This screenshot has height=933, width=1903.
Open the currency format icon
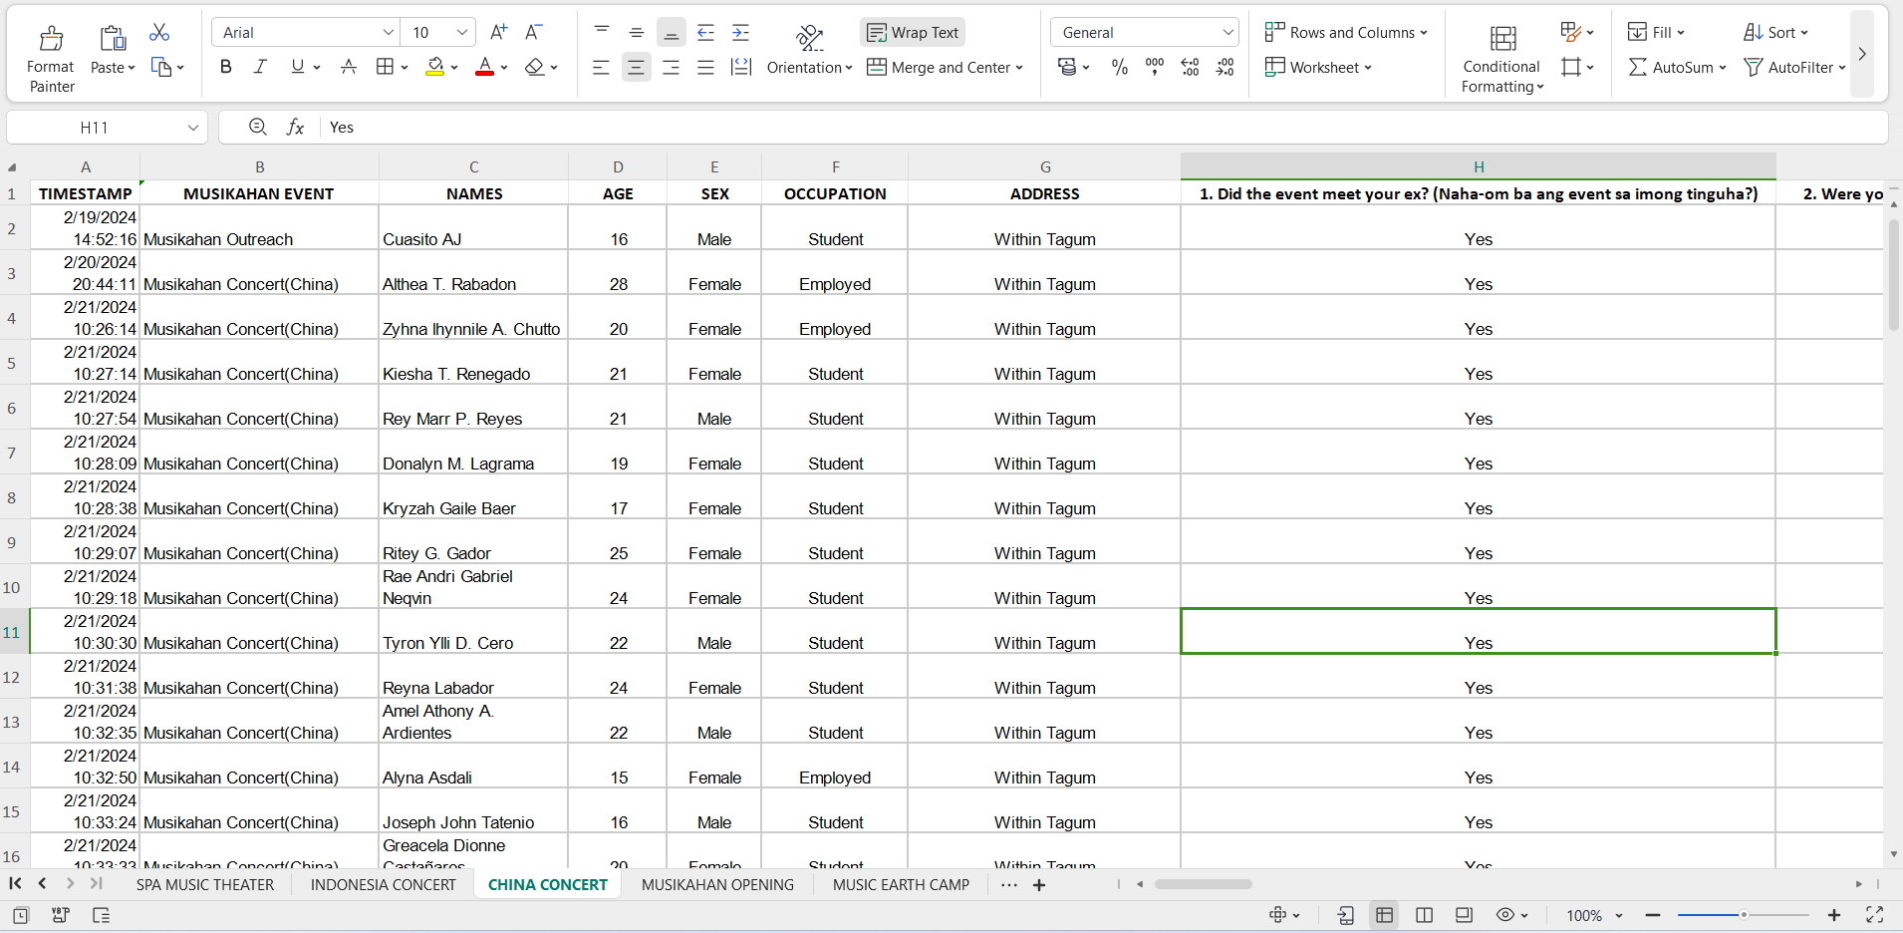point(1067,67)
